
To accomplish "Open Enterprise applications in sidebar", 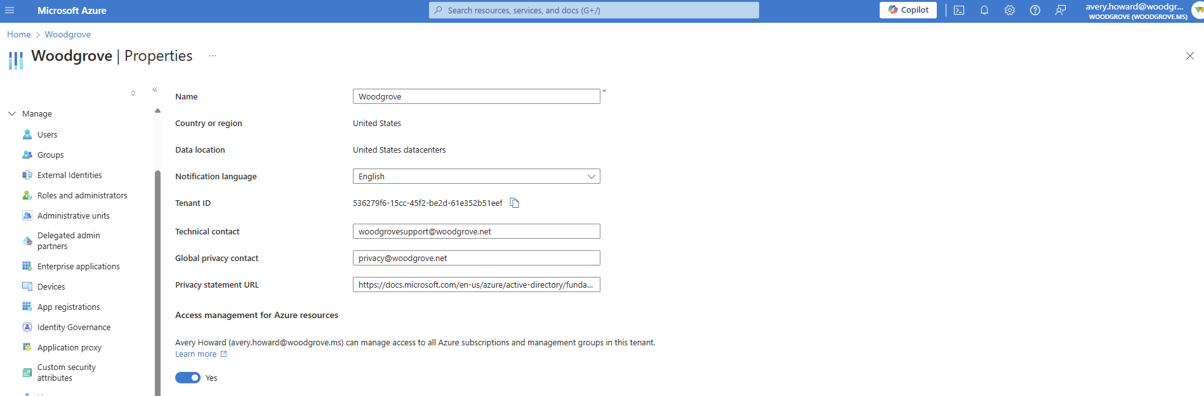I will tap(78, 267).
